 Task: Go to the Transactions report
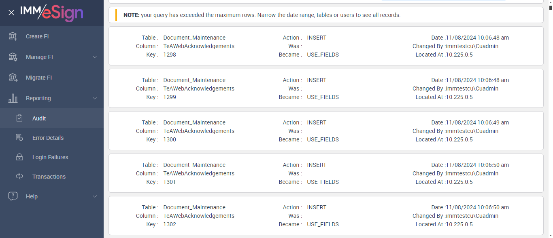49,177
